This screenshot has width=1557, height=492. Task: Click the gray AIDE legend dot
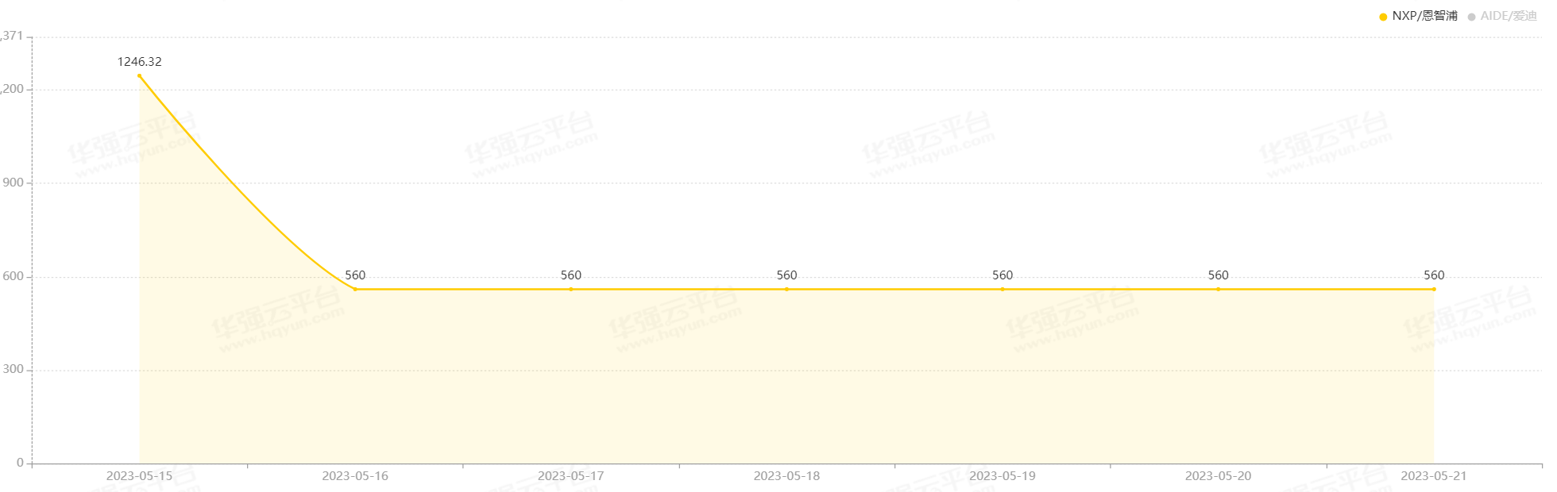1471,17
